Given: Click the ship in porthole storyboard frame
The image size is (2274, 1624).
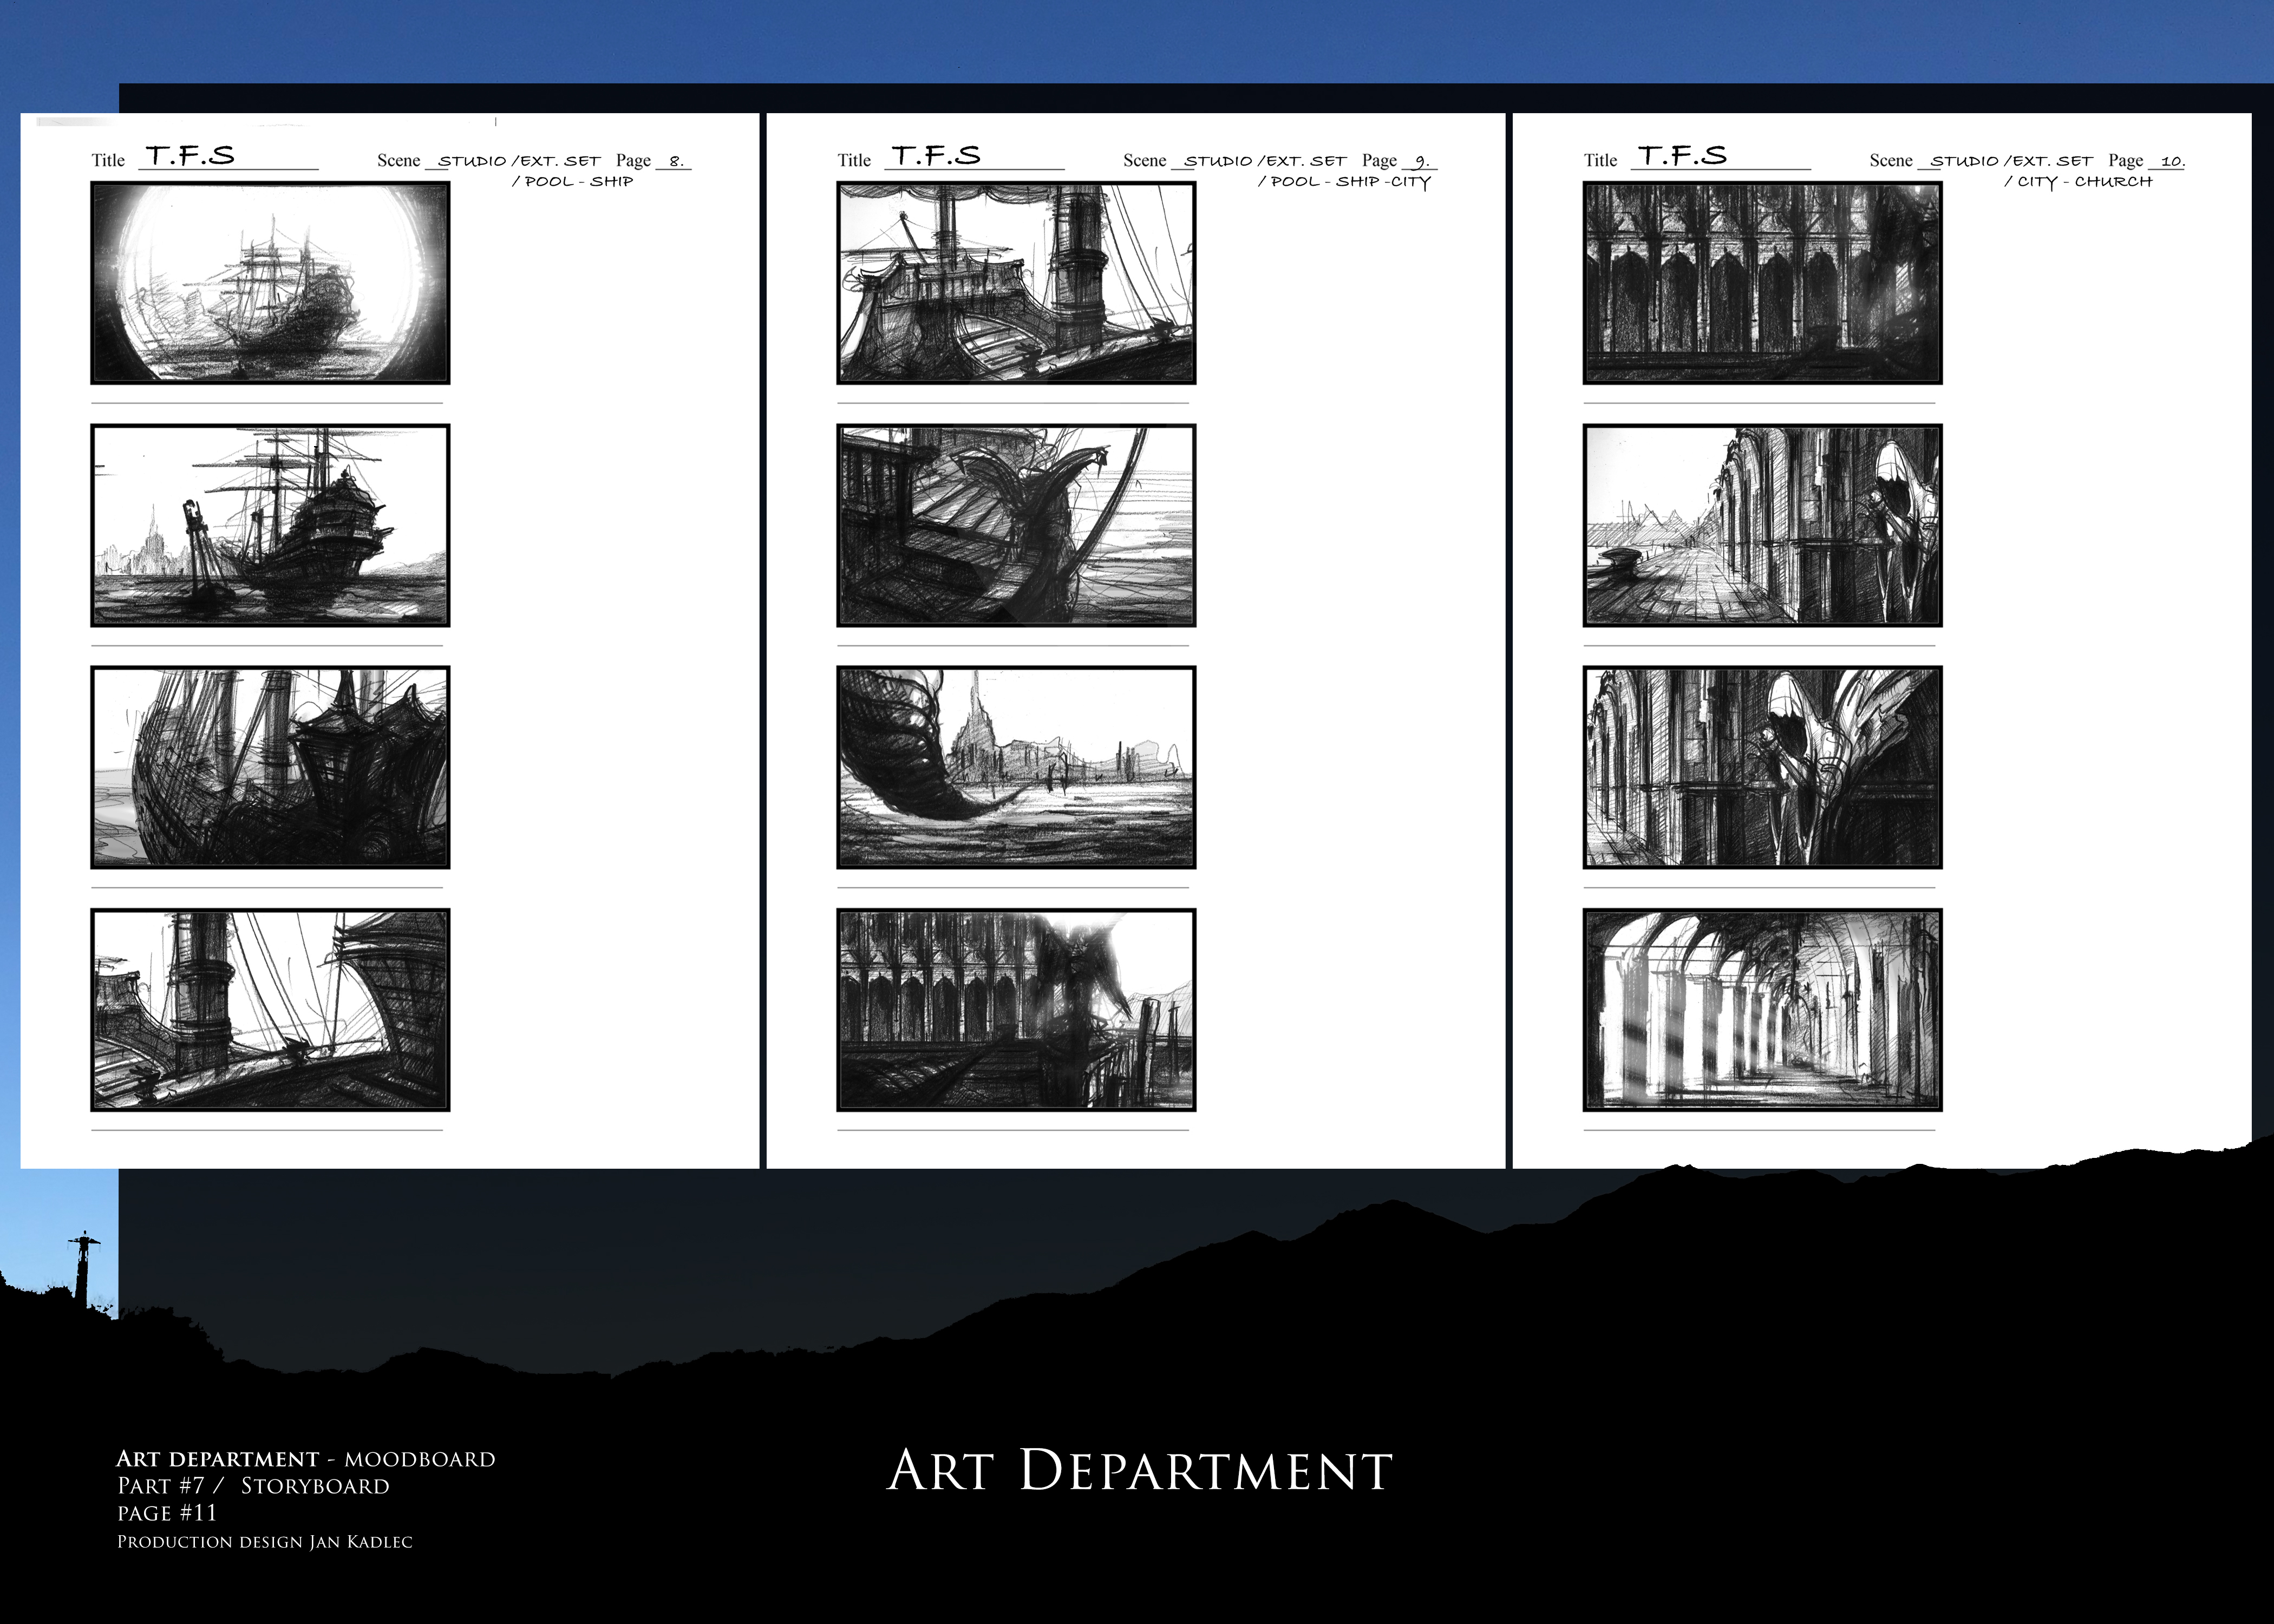Looking at the screenshot, I should coord(270,283).
